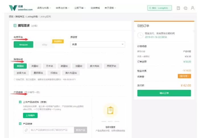Image resolution: width=202 pixels, height=138 pixels.
Task: Click the -¥14.00 platinum member discount
Action: [187, 71]
